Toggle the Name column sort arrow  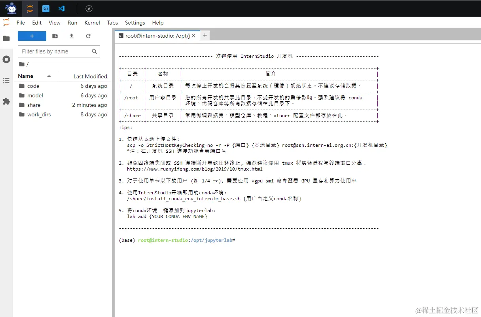click(49, 76)
